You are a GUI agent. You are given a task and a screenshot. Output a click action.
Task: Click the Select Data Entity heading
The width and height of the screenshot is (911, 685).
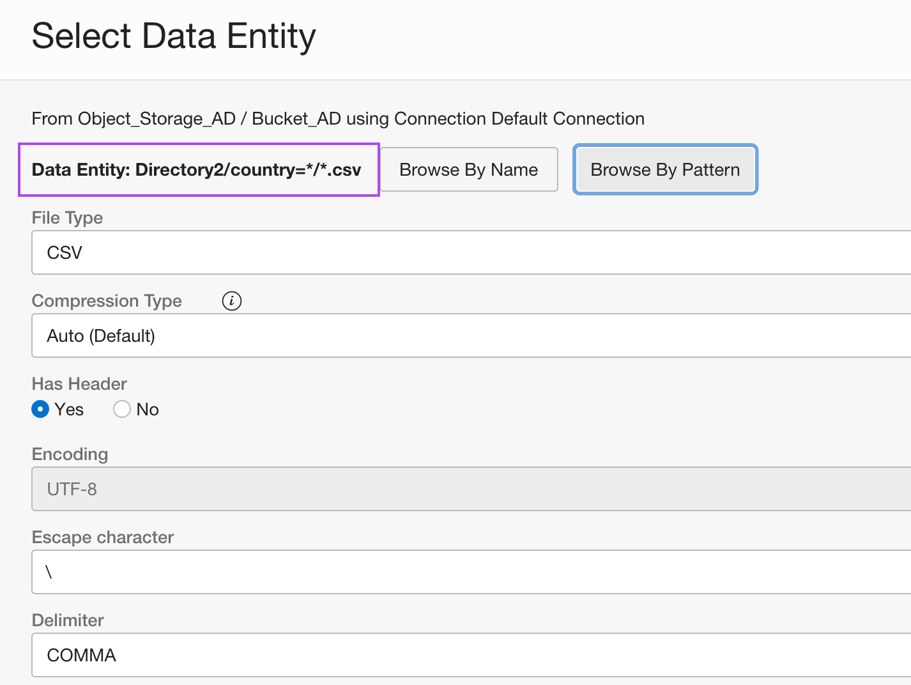[173, 36]
